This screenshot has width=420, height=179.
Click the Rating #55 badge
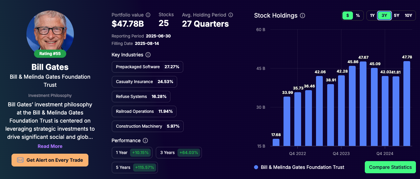click(50, 54)
